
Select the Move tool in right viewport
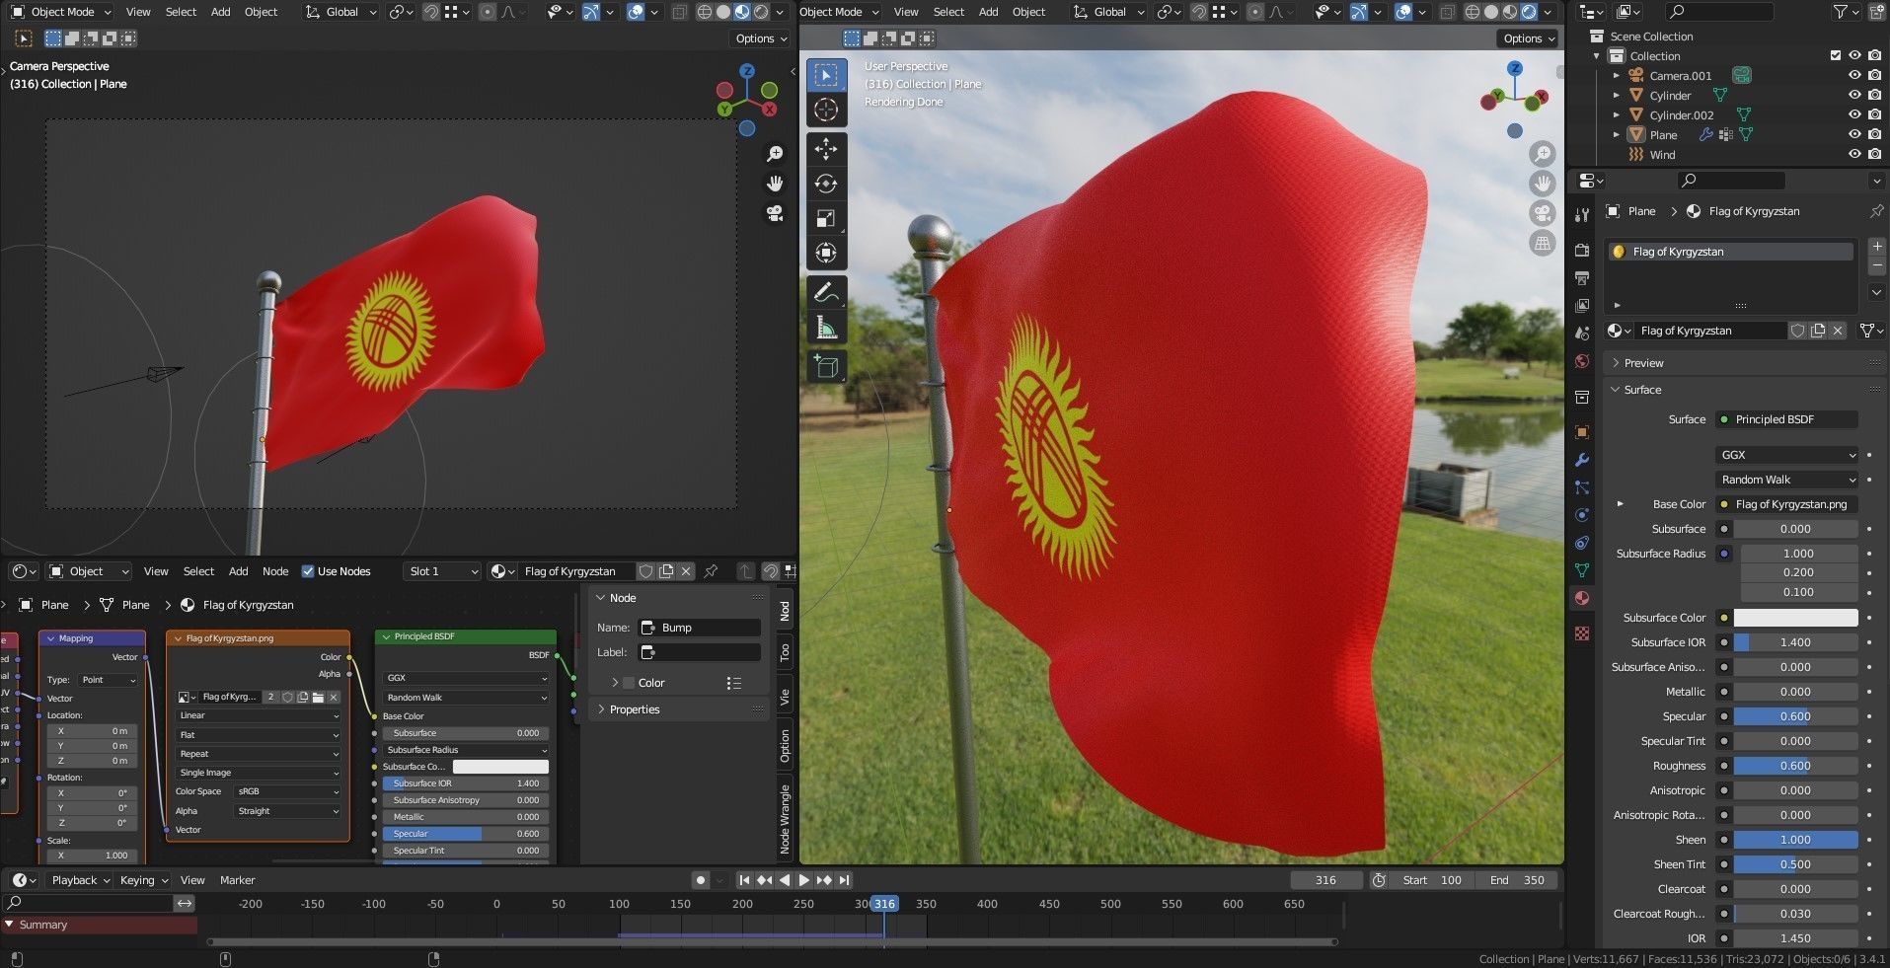coord(826,149)
